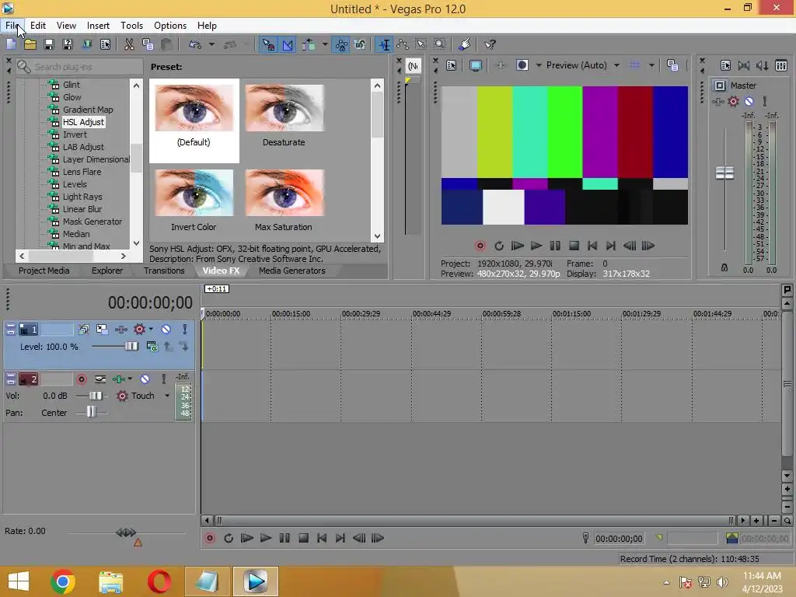This screenshot has width=796, height=597.
Task: Click the Windows Start button
Action: click(18, 581)
